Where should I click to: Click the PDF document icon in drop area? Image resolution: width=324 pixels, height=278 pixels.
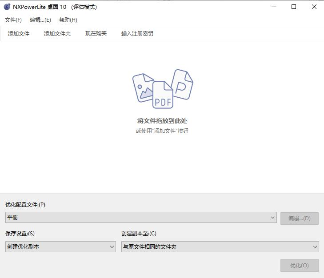163,95
